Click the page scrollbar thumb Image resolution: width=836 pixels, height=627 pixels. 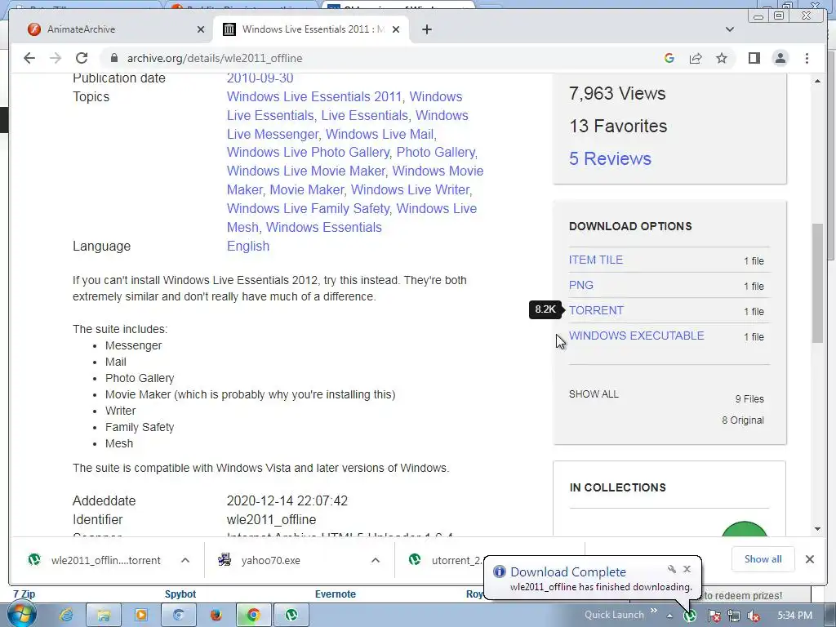[x=817, y=283]
